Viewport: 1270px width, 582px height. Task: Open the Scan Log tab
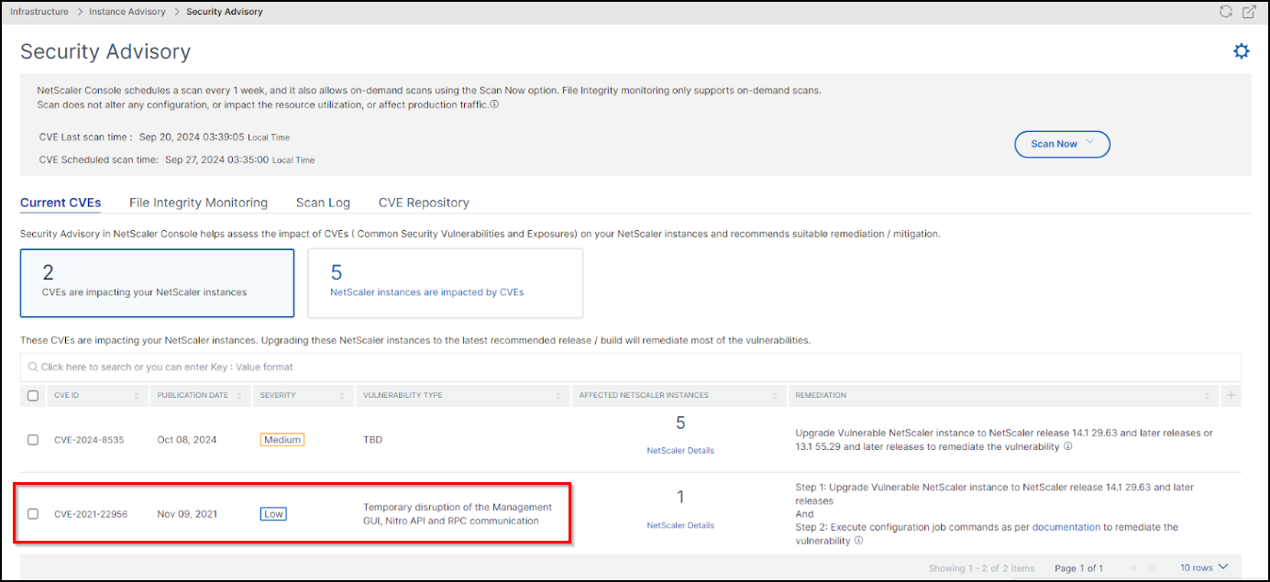[323, 203]
